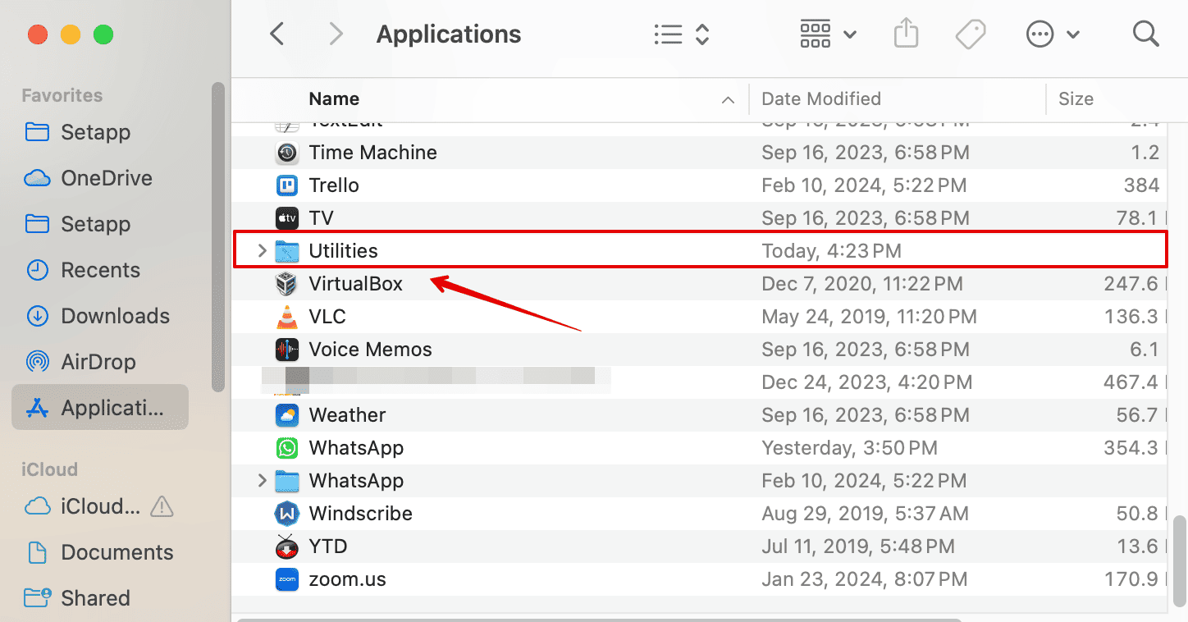Select the zoom.us app icon
Screen dimensions: 1188x622
[x=286, y=579]
